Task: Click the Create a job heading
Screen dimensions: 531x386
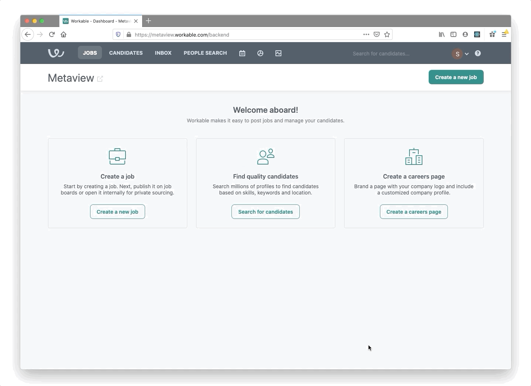Action: tap(117, 176)
